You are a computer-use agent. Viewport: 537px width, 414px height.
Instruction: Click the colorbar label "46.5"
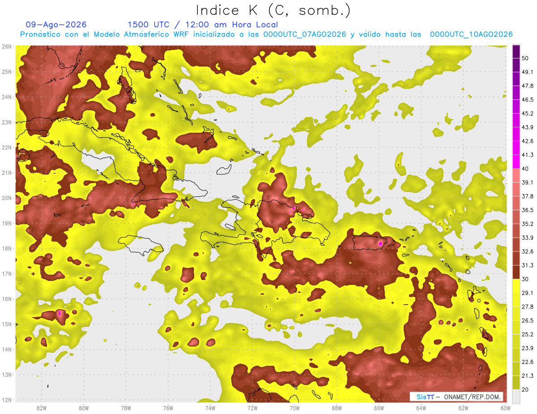(527, 100)
